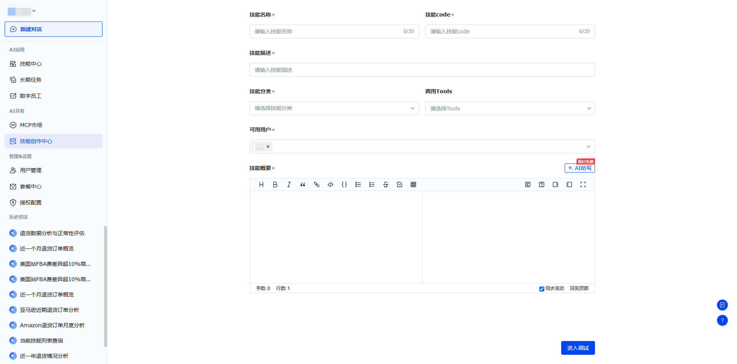737x364 pixels.
Task: Enter fullscreen editor mode
Action: click(x=583, y=184)
